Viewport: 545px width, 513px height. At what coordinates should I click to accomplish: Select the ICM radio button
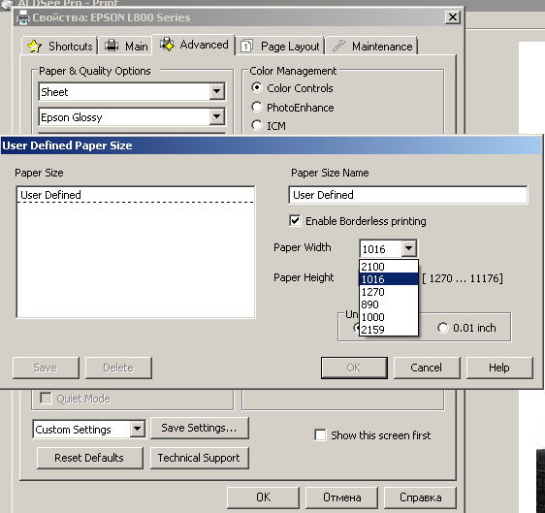click(257, 125)
